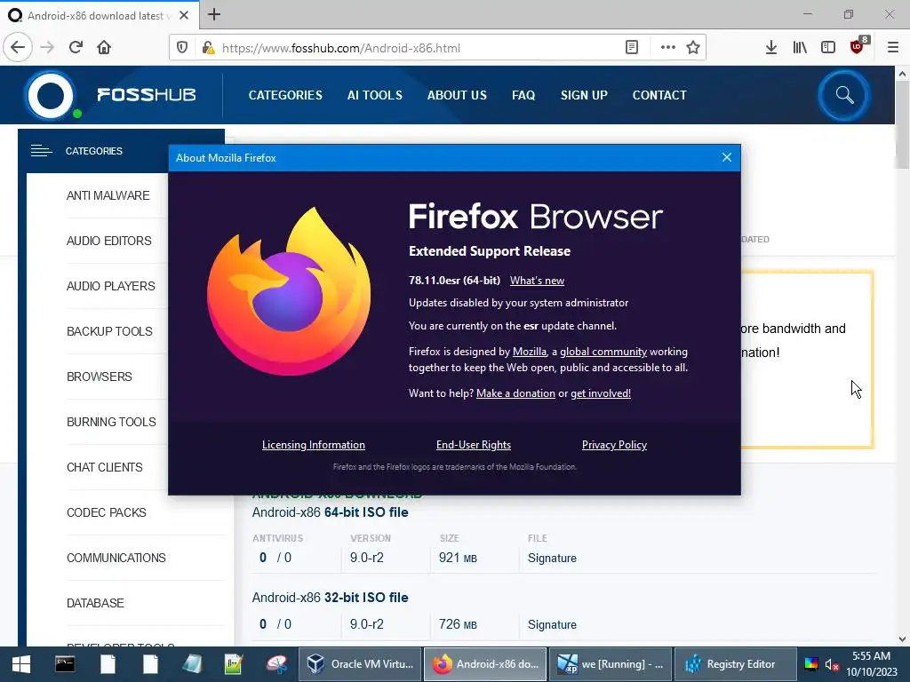Open FAQ navigation item
Viewport: 910px width, 682px height.
click(523, 95)
